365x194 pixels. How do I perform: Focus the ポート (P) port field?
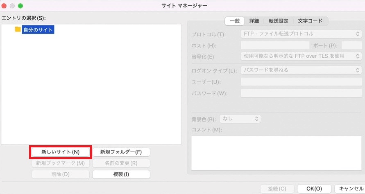(x=351, y=45)
